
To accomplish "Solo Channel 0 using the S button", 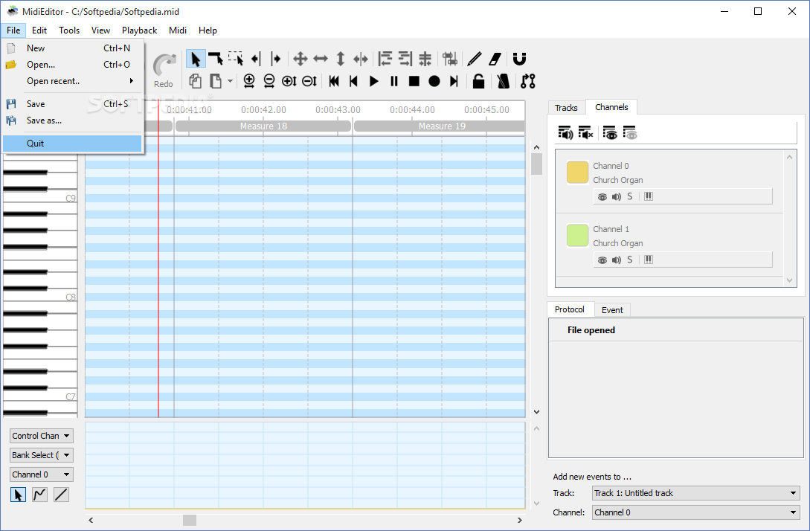I will 630,196.
